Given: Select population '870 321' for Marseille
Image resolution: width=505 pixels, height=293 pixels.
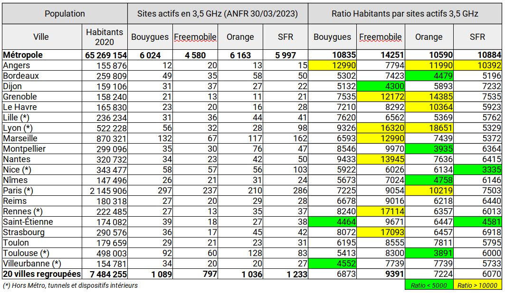Looking at the screenshot, I should (105, 138).
